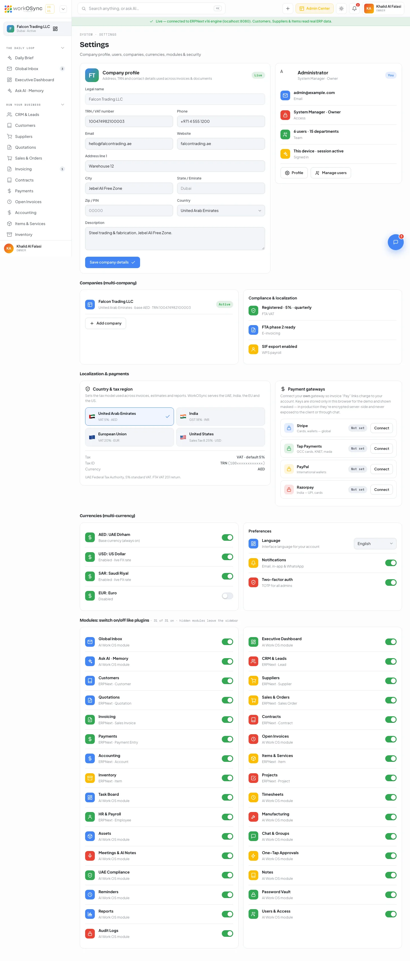
Task: Expand the workspace version dropdown chevron
Action: [63, 9]
